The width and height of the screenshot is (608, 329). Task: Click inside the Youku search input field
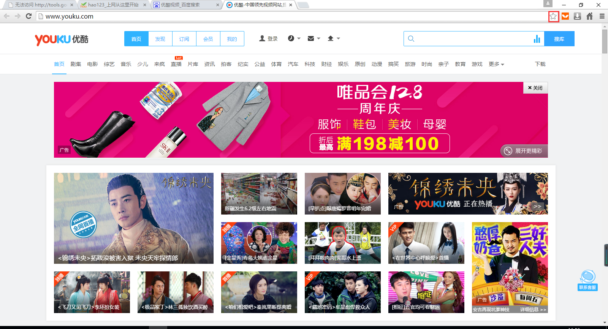coord(473,39)
